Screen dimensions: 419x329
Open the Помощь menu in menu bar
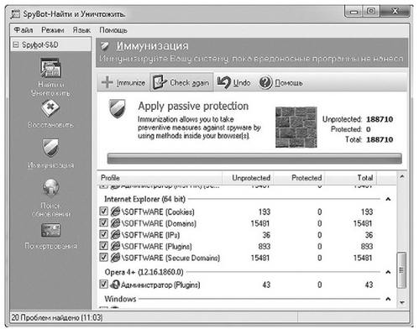(x=113, y=30)
